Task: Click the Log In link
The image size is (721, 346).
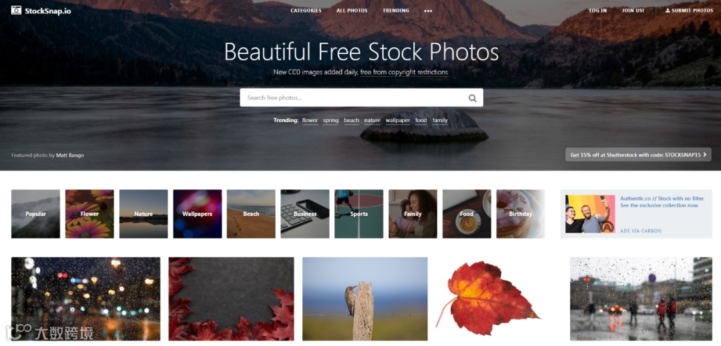Action: [x=597, y=11]
